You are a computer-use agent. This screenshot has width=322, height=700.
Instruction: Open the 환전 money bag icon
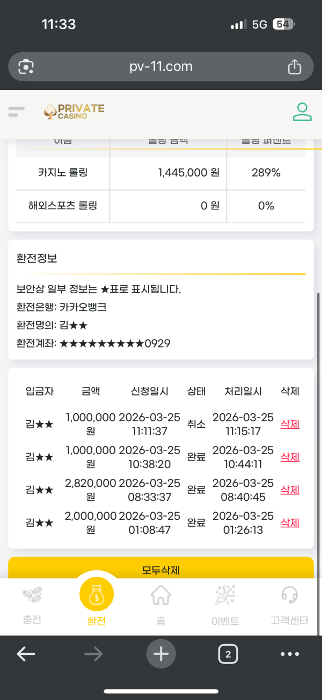click(x=97, y=596)
